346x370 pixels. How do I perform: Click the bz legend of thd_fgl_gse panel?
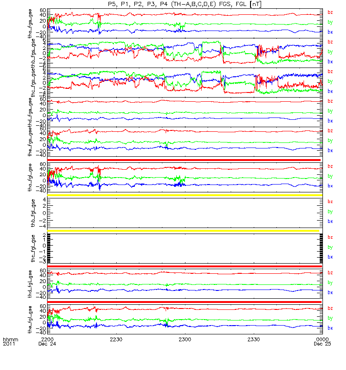[330, 273]
